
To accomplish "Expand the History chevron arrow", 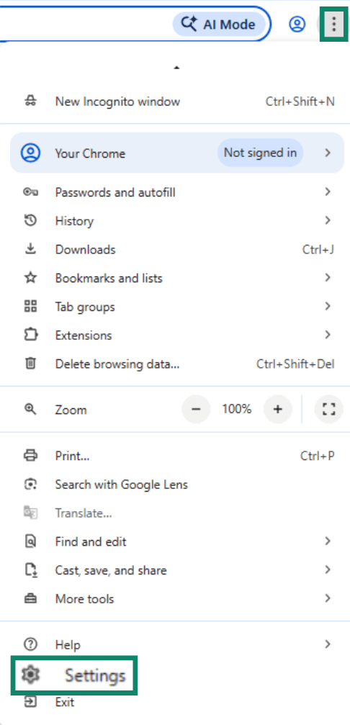I will coord(328,220).
